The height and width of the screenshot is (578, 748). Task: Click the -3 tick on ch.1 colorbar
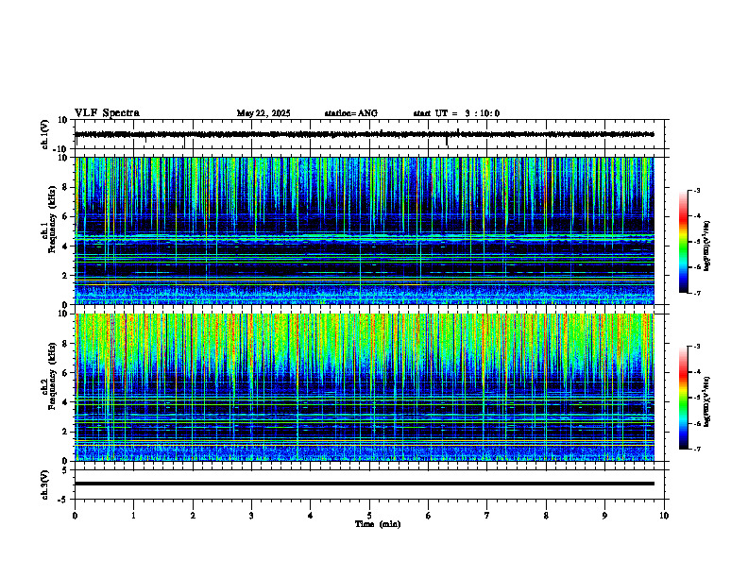(x=697, y=190)
